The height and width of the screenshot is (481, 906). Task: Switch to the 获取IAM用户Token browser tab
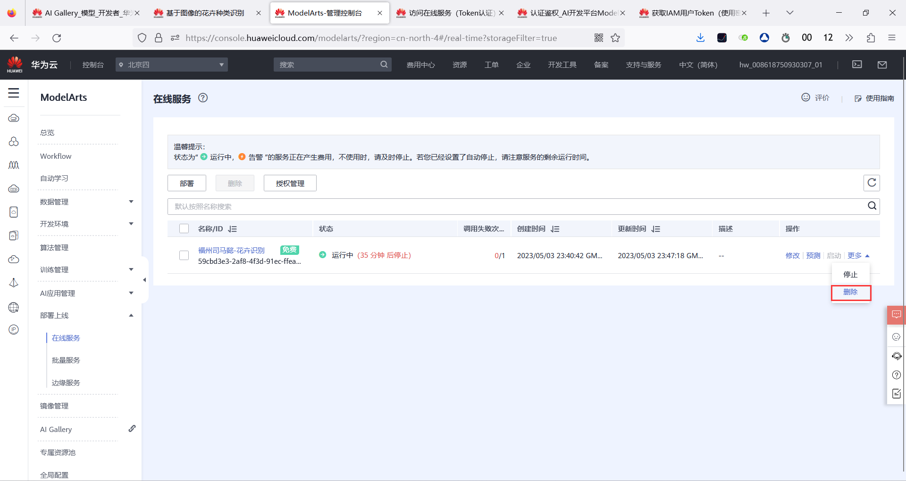(x=689, y=13)
